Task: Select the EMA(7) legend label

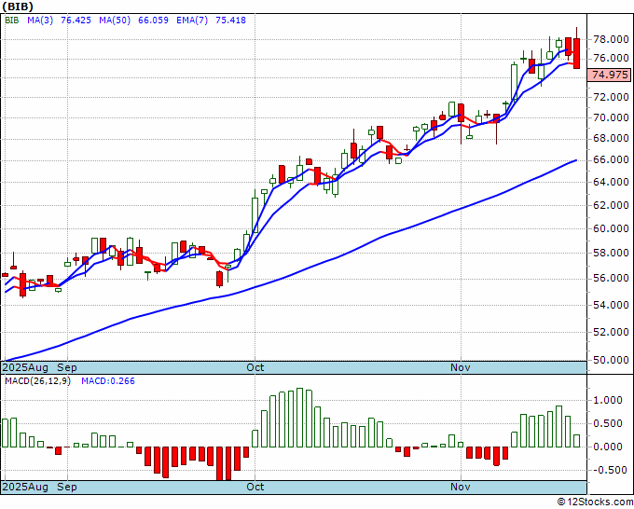Action: click(x=192, y=20)
